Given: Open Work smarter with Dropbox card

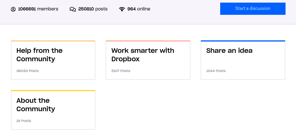Looking at the screenshot, I should click(148, 60).
